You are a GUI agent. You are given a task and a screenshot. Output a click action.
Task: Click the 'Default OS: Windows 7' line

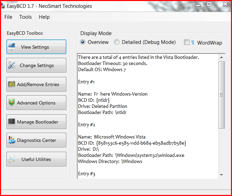click(x=102, y=69)
